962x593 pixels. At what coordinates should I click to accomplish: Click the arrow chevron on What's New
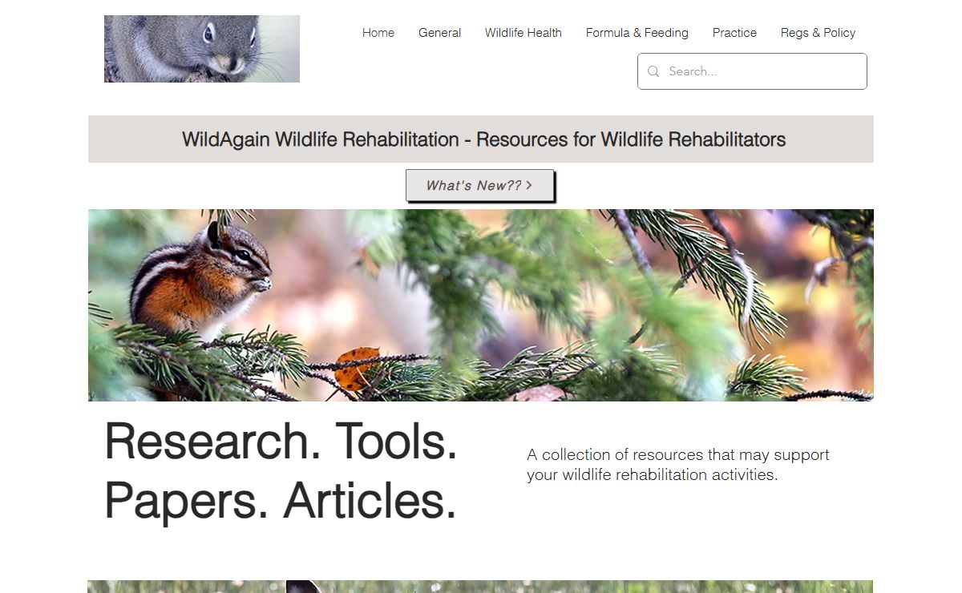(529, 185)
